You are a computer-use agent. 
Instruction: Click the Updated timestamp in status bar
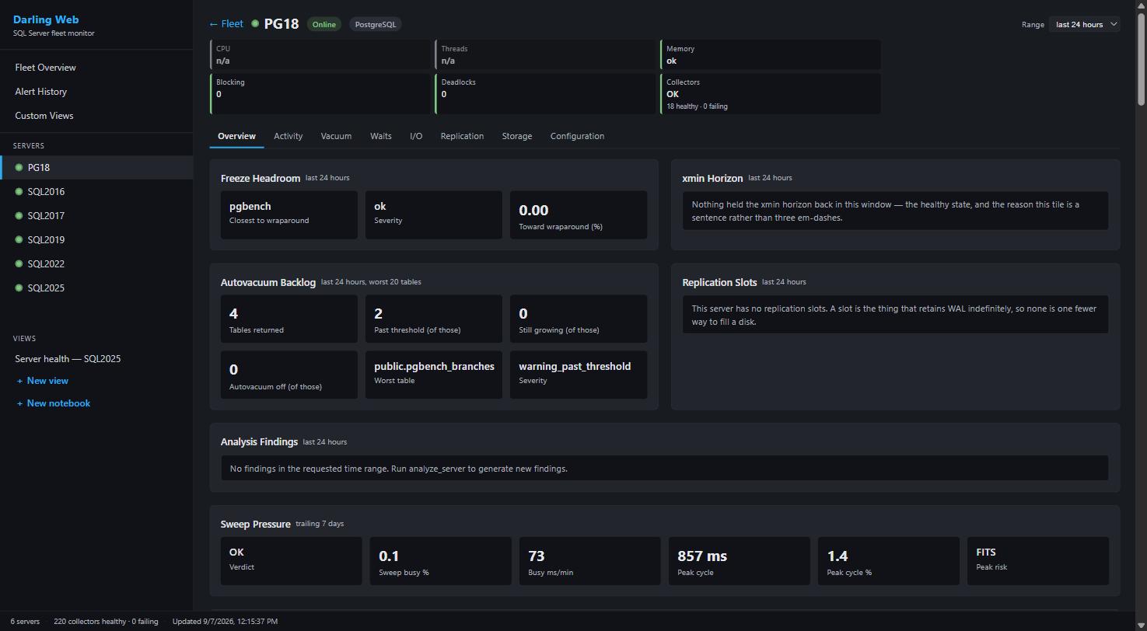tap(225, 622)
